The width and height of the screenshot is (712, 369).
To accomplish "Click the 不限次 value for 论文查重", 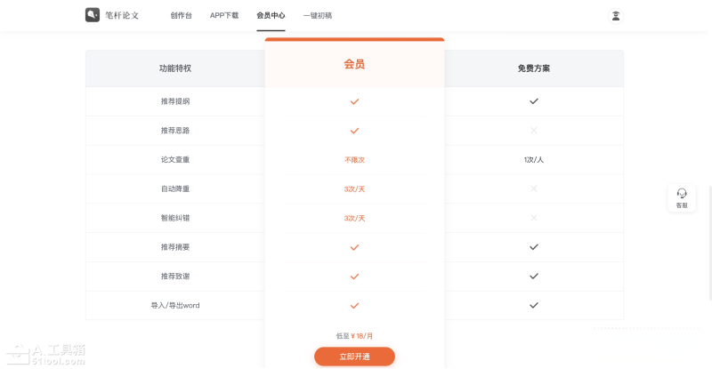I will click(x=354, y=160).
